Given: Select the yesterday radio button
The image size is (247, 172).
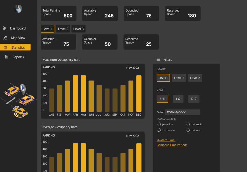Looking at the screenshot, I should pyautogui.click(x=159, y=124).
